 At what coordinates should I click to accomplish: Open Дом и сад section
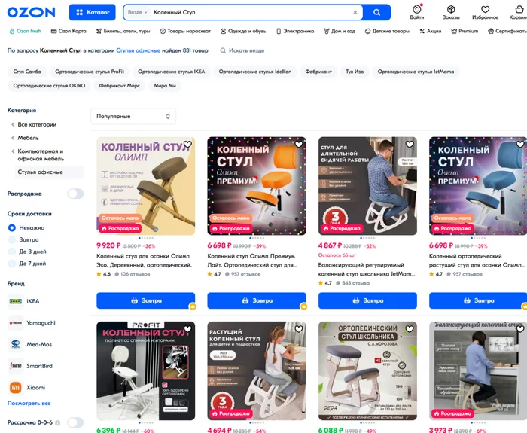tap(339, 31)
